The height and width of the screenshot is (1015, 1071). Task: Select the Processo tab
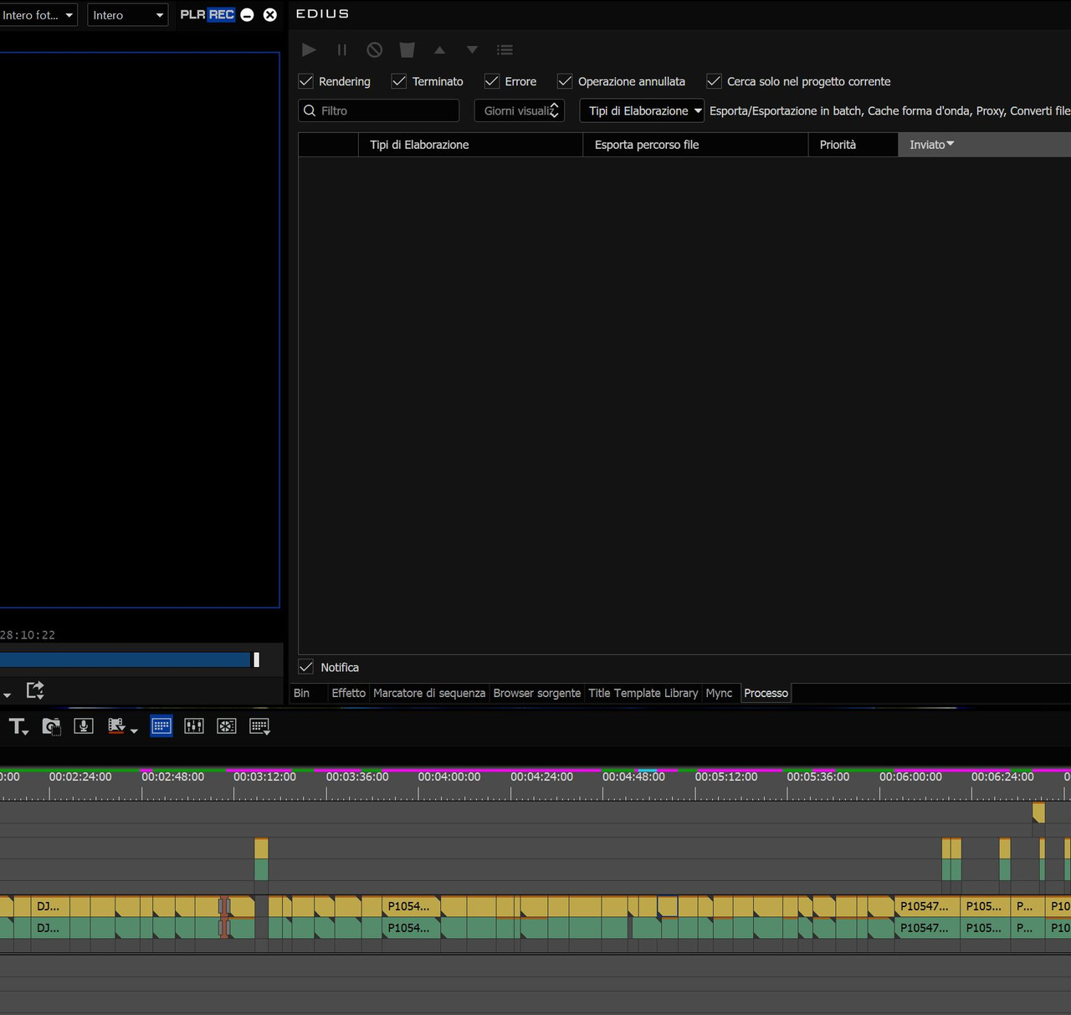point(766,693)
